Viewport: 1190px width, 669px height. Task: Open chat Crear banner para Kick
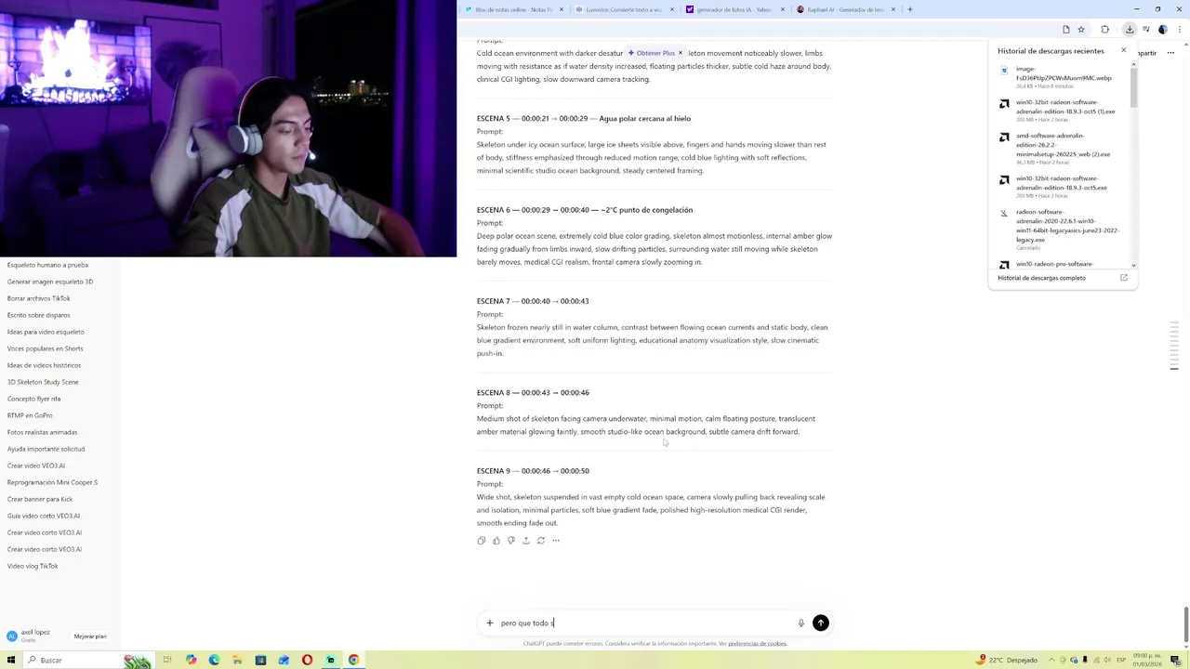(40, 499)
